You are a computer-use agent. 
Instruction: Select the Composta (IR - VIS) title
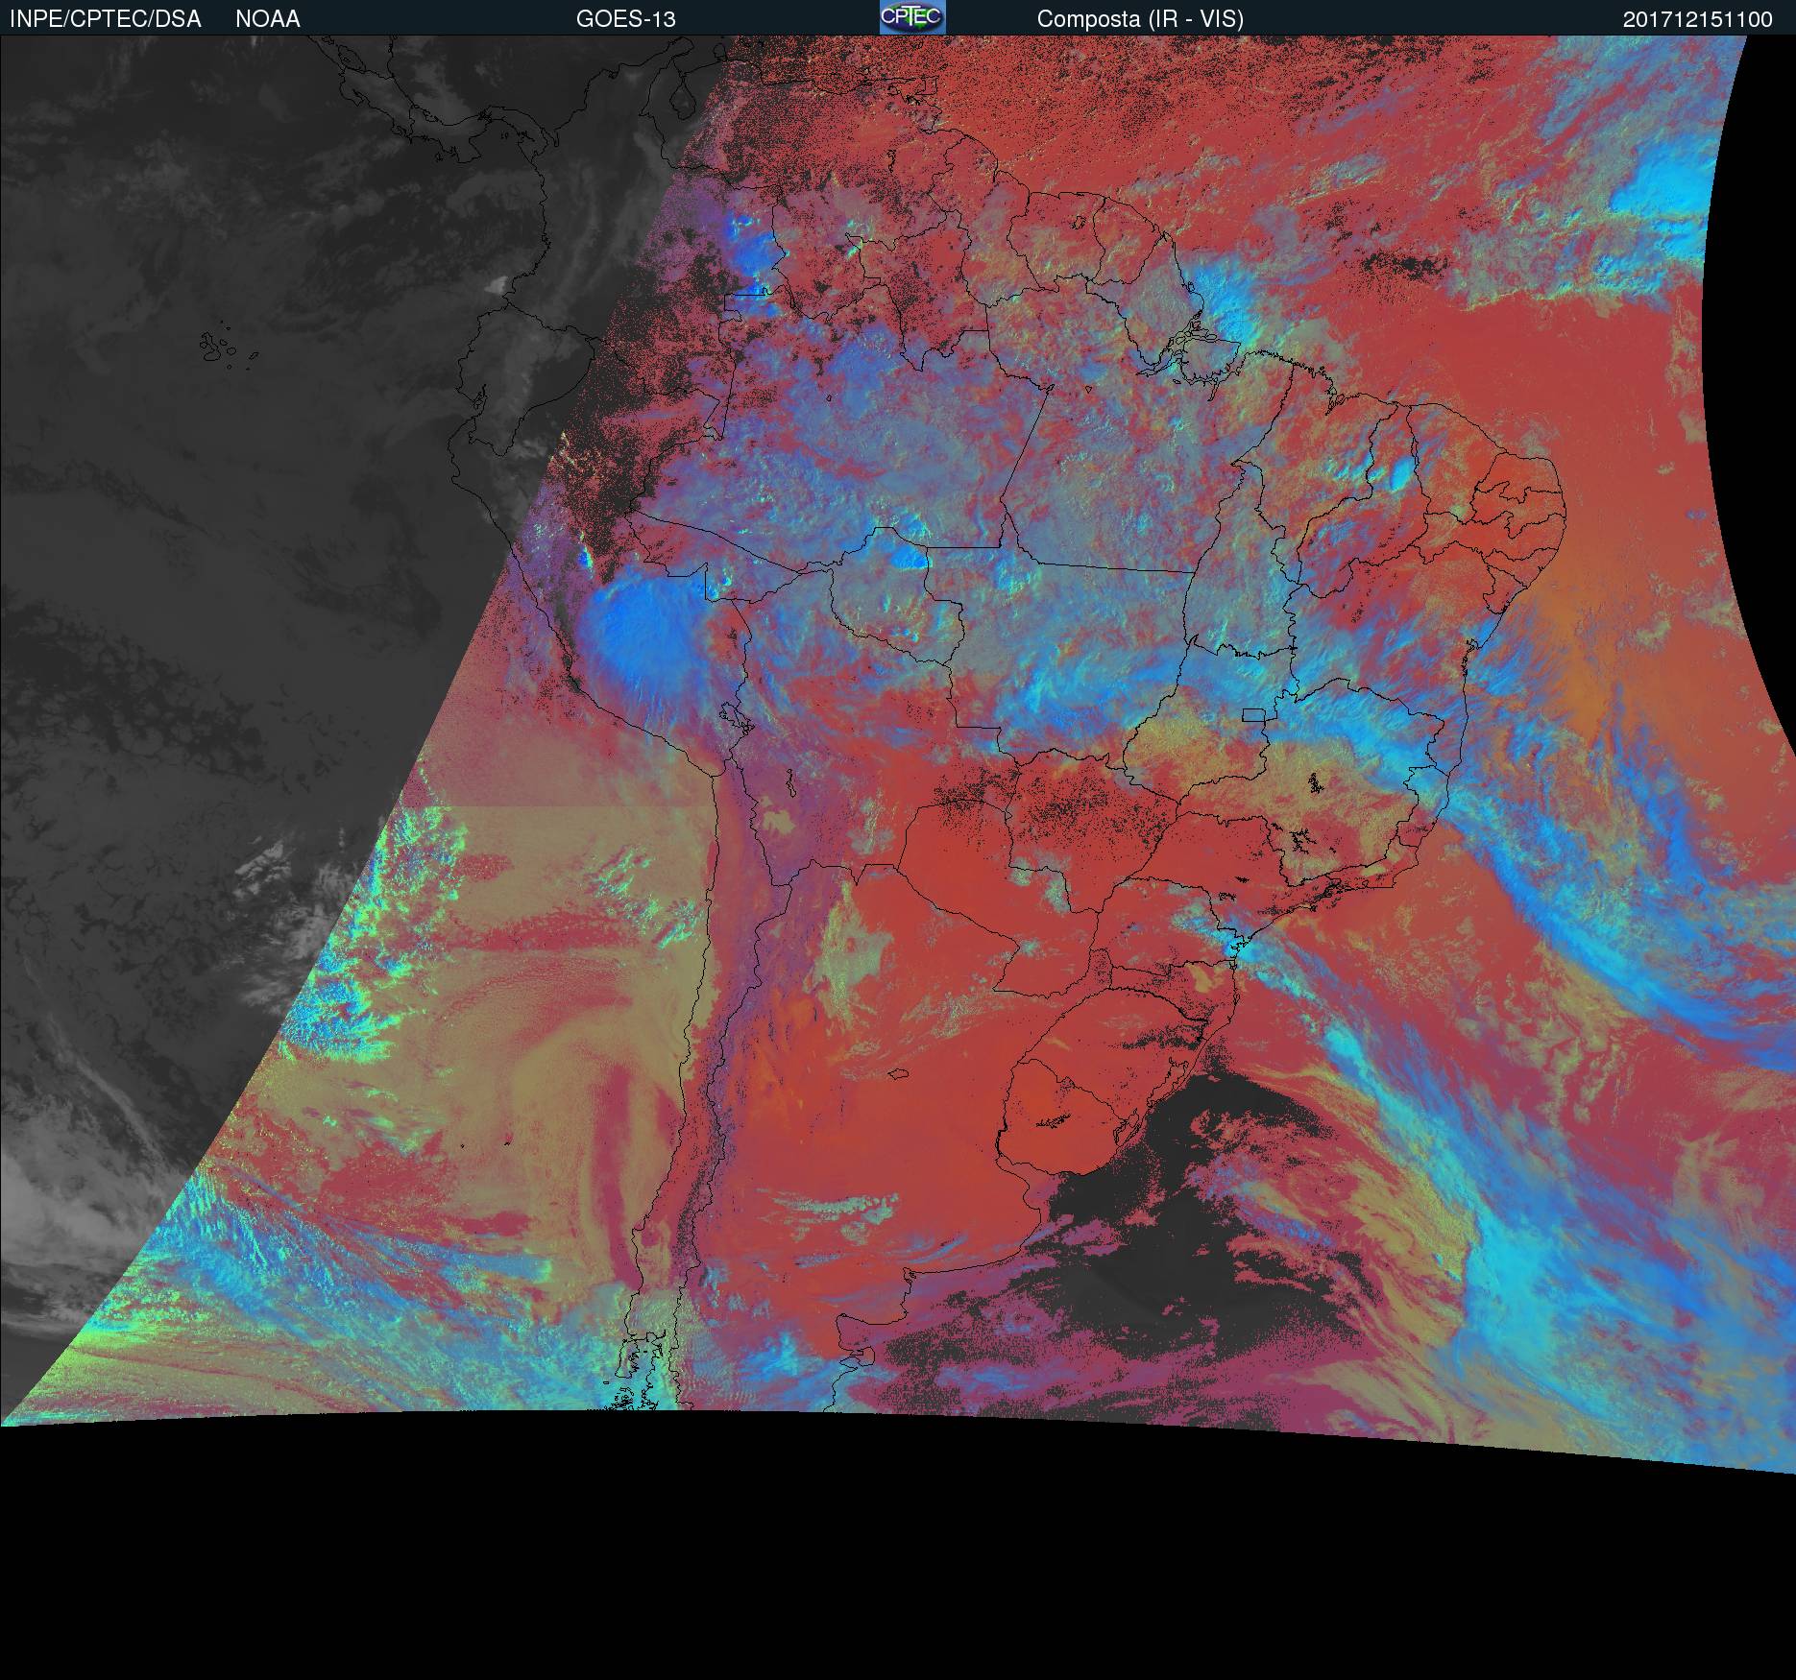1140,19
